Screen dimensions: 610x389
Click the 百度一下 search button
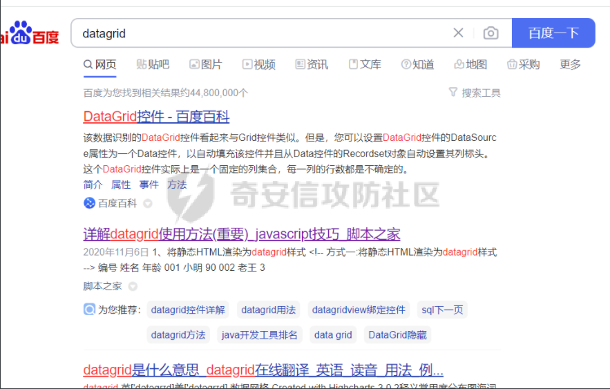tap(553, 33)
